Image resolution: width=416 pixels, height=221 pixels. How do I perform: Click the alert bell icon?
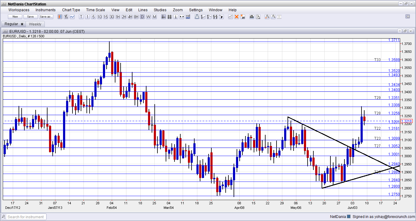click(197, 17)
